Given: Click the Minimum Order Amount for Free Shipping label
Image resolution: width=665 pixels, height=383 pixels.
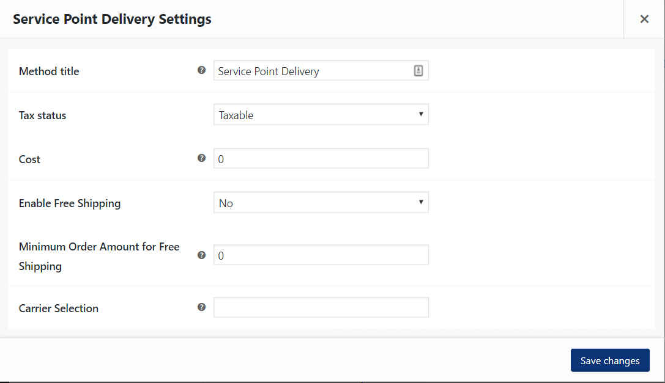Looking at the screenshot, I should pyautogui.click(x=99, y=257).
